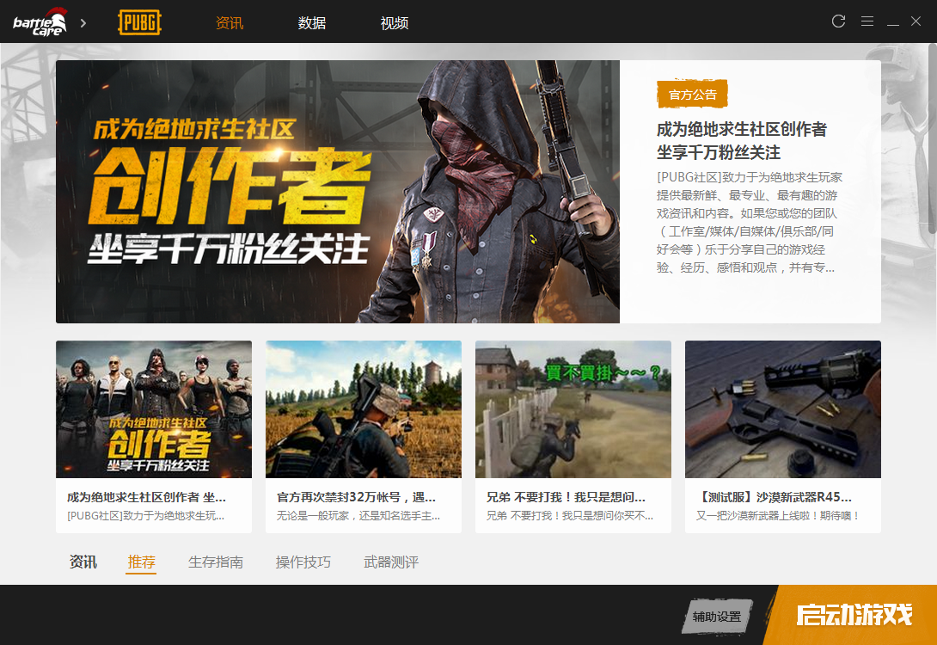Click the 启动游戏 launch button
The width and height of the screenshot is (937, 645).
coord(851,615)
